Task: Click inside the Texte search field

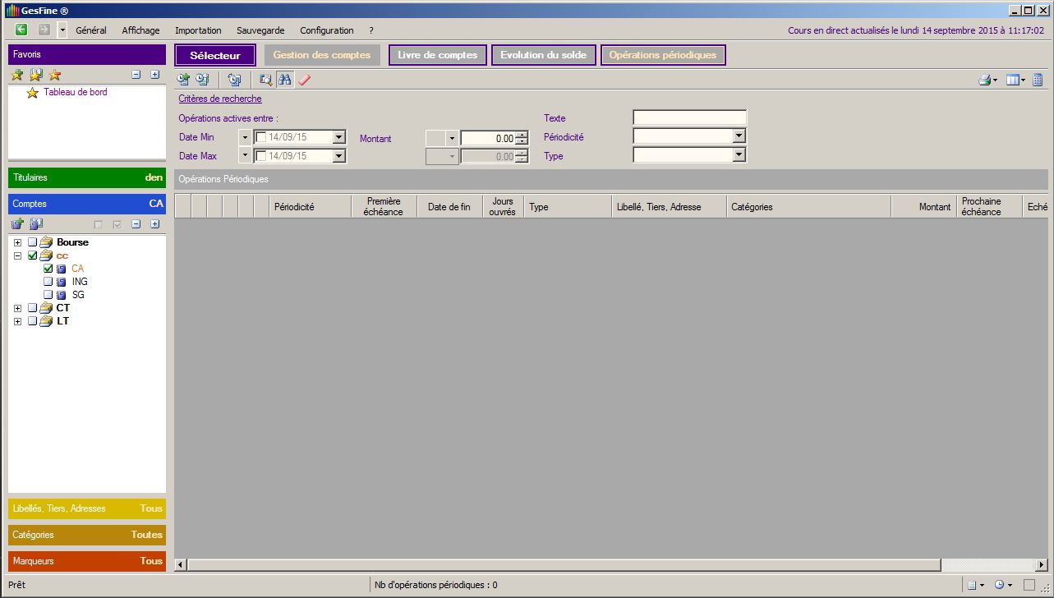Action: [689, 117]
